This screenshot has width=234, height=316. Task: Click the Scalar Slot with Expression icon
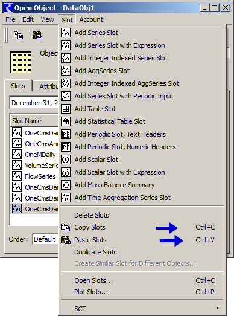coord(66,172)
